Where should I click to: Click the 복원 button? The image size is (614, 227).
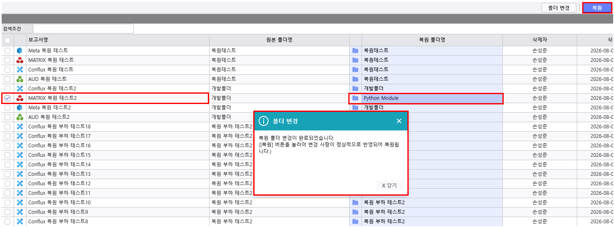pyautogui.click(x=597, y=8)
